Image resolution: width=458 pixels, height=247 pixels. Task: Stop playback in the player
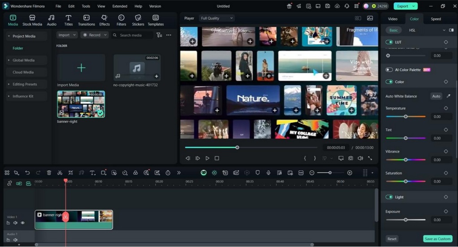[217, 158]
